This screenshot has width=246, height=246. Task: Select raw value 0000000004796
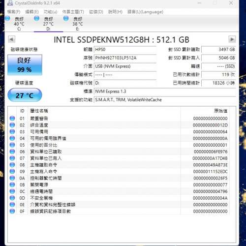click(x=211, y=191)
